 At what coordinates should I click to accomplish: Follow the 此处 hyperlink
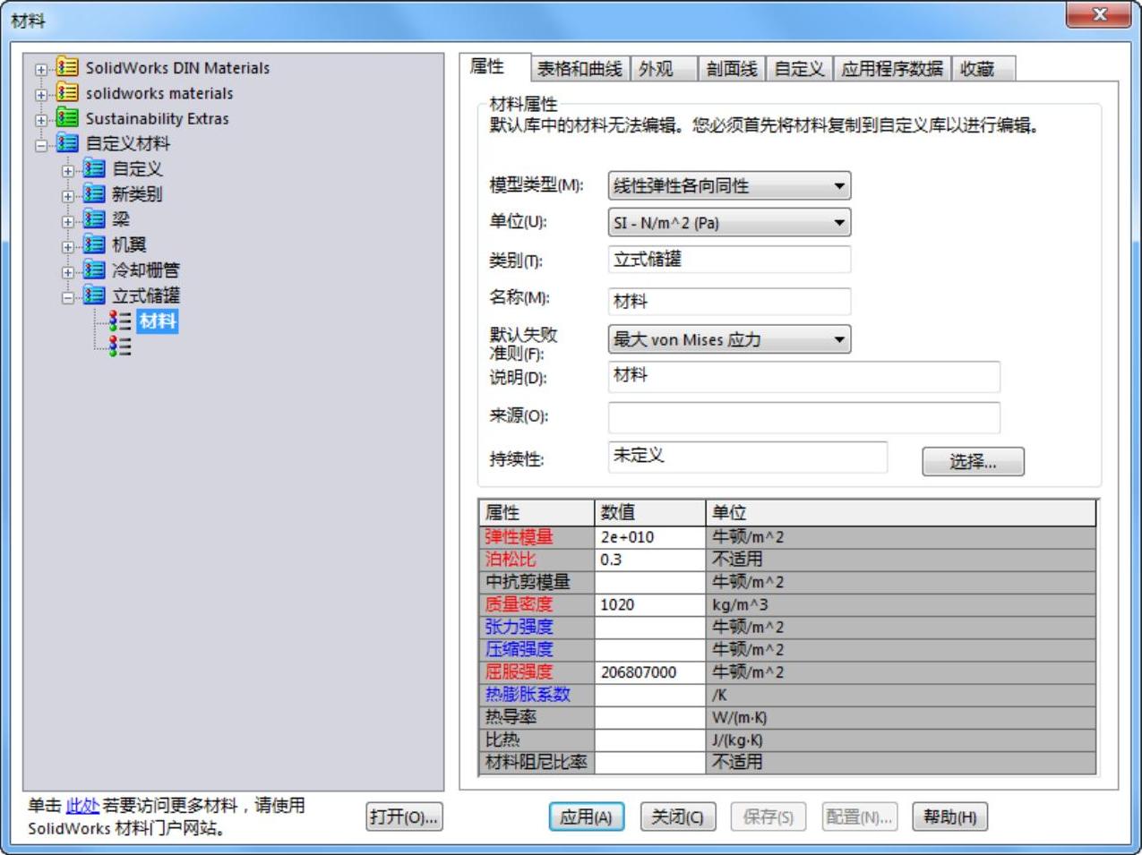(82, 806)
